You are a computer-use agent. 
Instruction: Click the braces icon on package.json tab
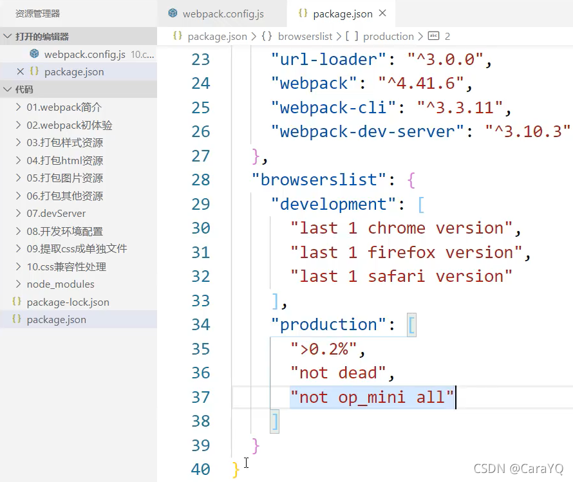tap(303, 13)
